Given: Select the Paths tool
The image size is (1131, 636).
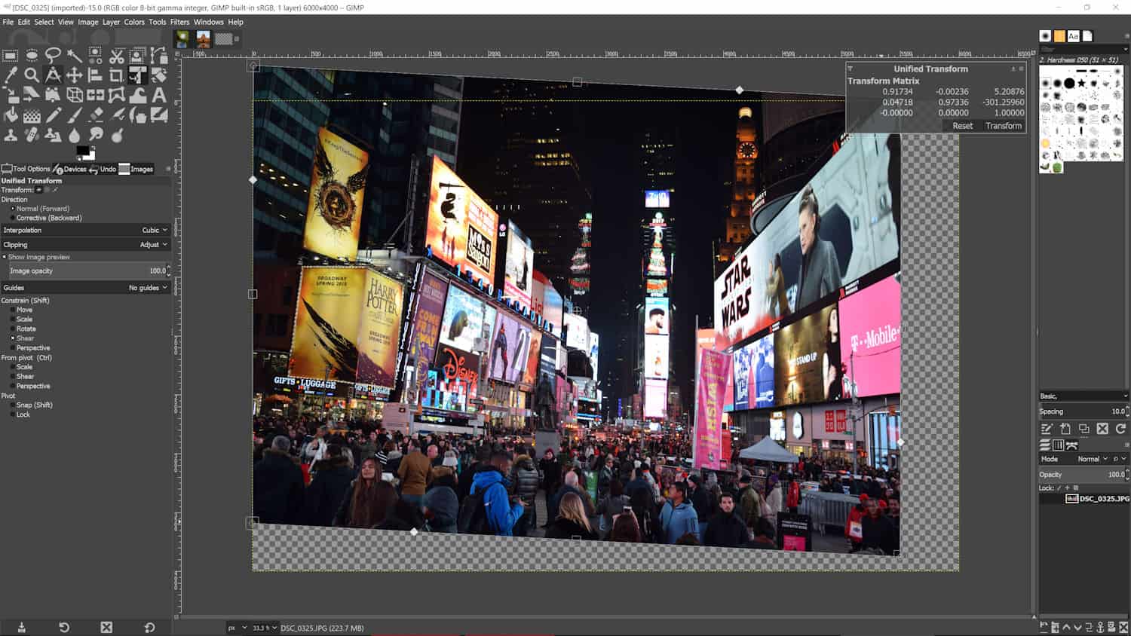Looking at the screenshot, I should pyautogui.click(x=158, y=55).
